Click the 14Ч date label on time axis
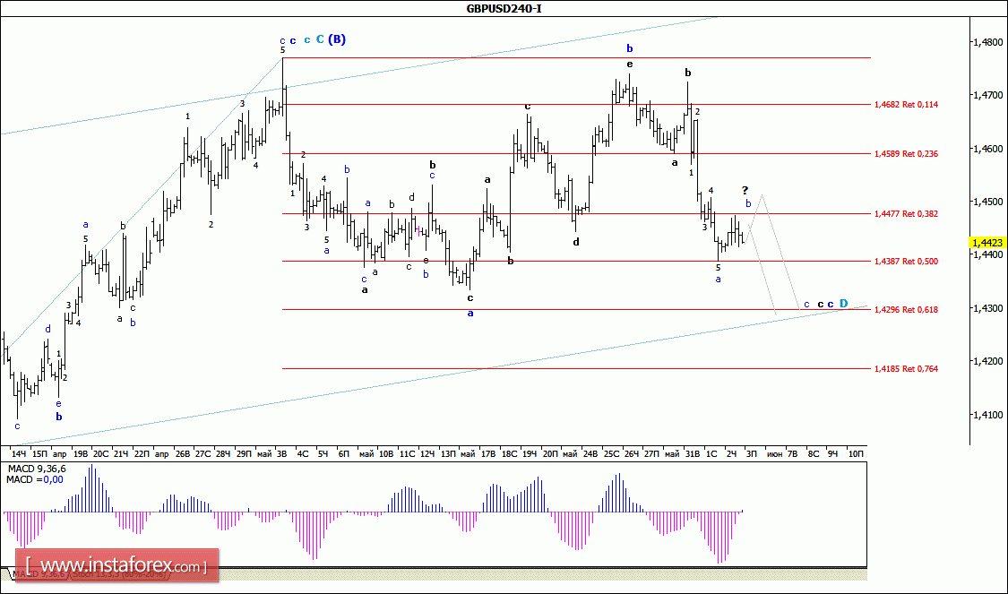Image resolution: width=1008 pixels, height=594 pixels. pos(17,454)
